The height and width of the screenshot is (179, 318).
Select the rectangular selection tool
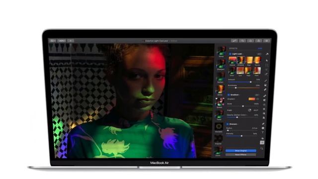[x=267, y=65]
